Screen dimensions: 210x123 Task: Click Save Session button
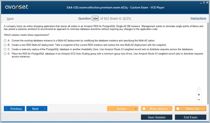pos(157,117)
